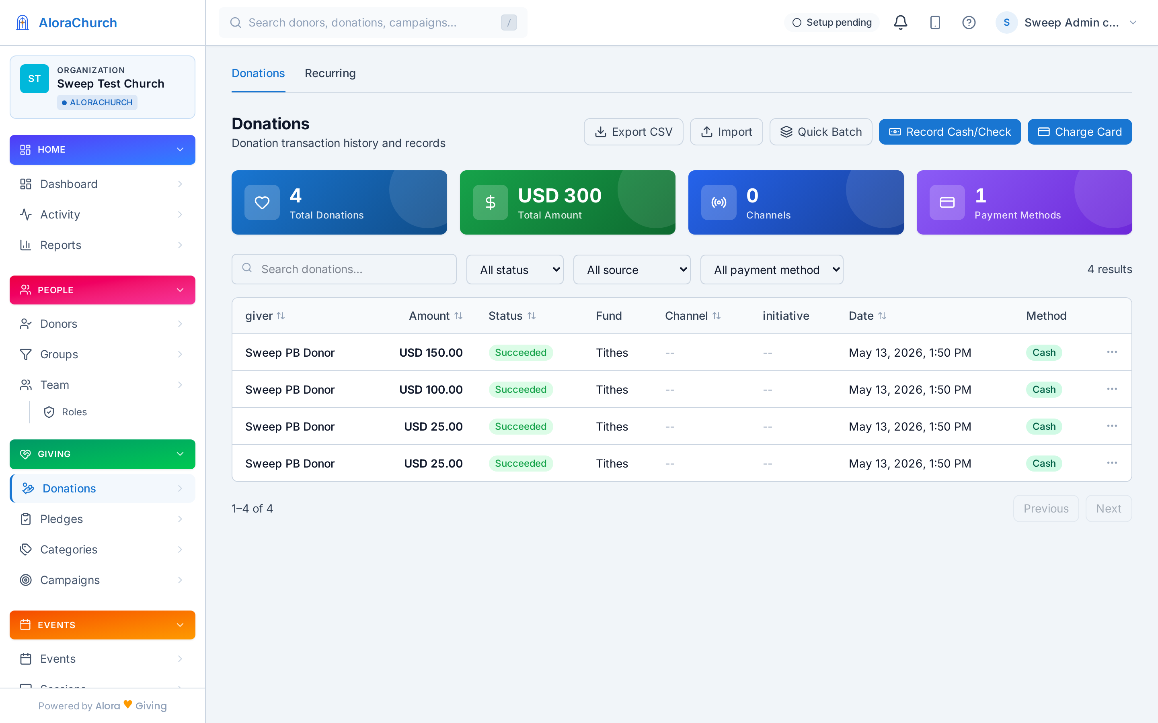
Task: Open the All status filter dropdown
Action: tap(515, 270)
